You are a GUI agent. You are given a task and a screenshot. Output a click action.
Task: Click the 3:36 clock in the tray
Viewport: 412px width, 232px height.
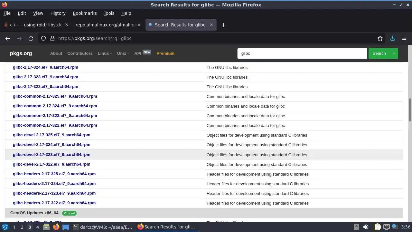point(406,227)
